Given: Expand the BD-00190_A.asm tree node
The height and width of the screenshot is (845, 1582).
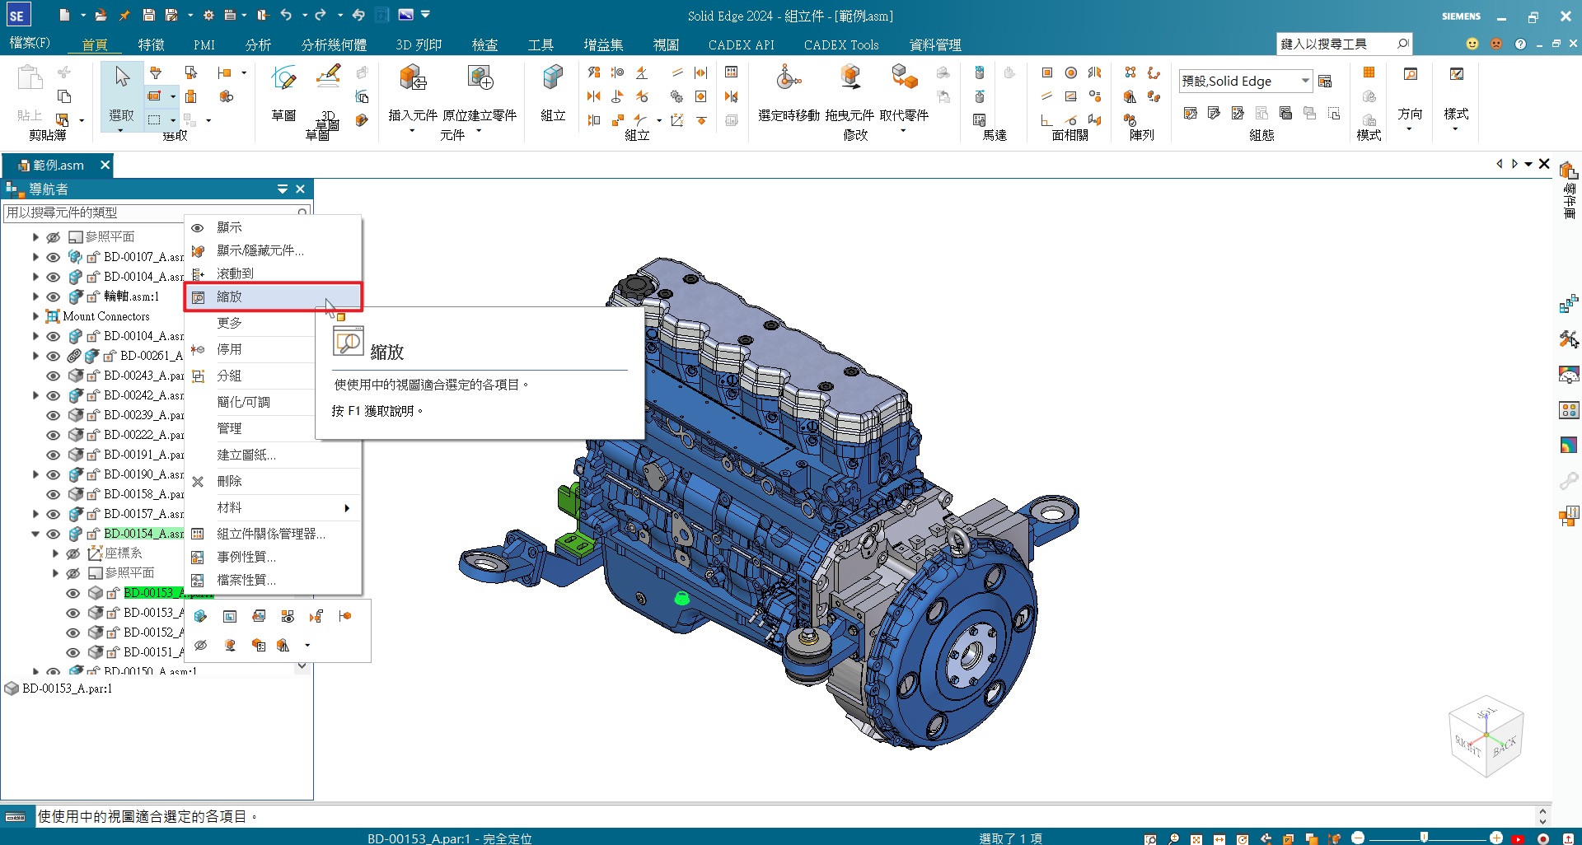Looking at the screenshot, I should click(35, 474).
